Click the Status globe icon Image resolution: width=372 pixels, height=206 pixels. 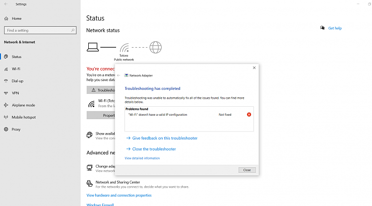click(6, 57)
